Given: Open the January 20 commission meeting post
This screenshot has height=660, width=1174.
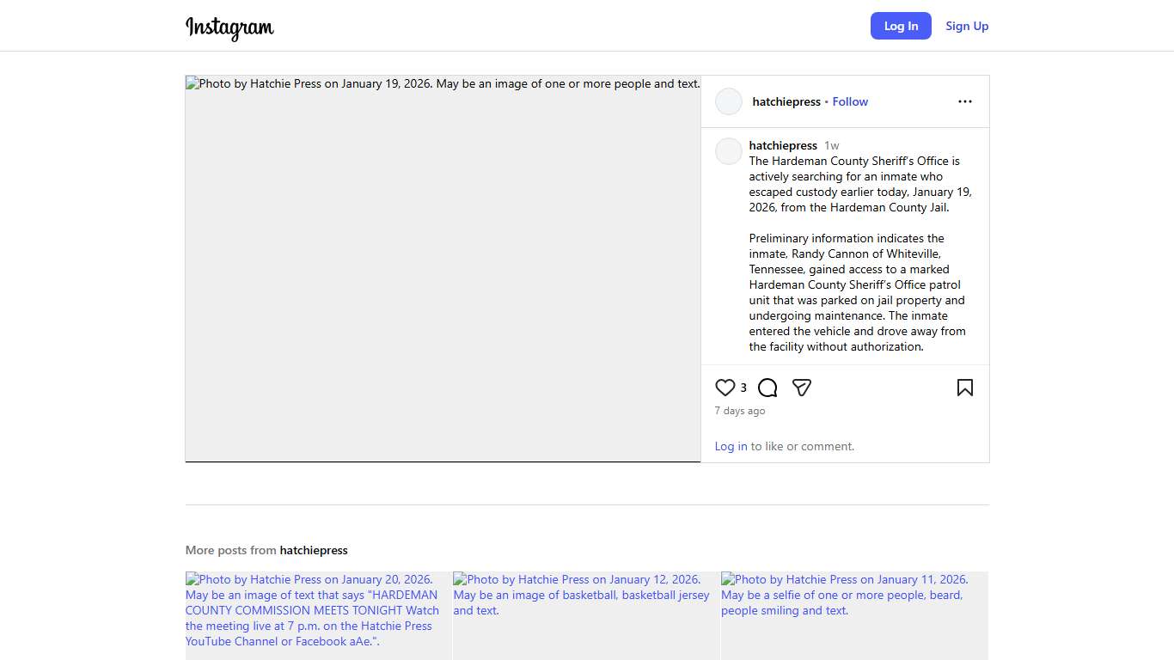Looking at the screenshot, I should [x=318, y=614].
